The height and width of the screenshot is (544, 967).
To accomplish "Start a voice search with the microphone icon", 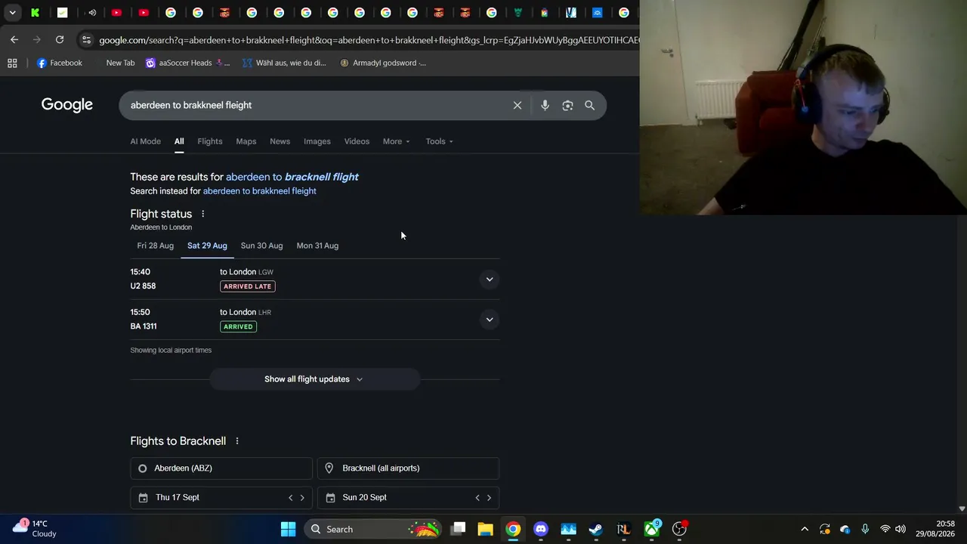I will click(545, 106).
